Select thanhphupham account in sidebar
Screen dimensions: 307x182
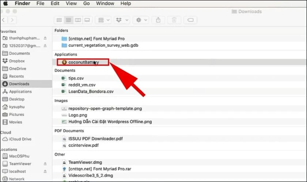point(21,38)
